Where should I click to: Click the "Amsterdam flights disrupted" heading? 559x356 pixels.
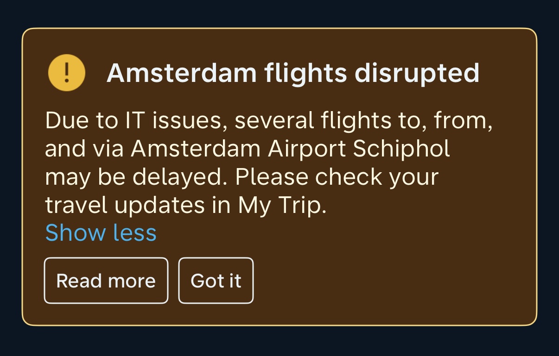(x=292, y=73)
